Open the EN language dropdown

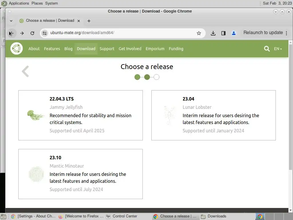278,49
